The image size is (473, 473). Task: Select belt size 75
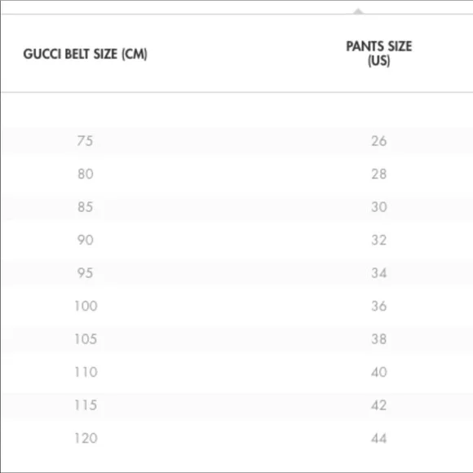[x=85, y=141]
